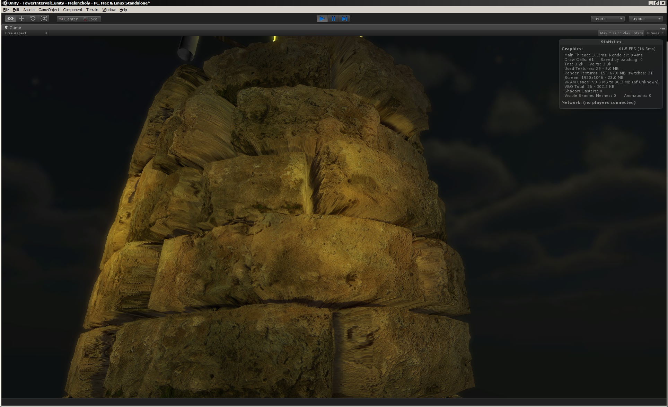The image size is (668, 407).
Task: Toggle Maximize on Play
Action: 615,33
